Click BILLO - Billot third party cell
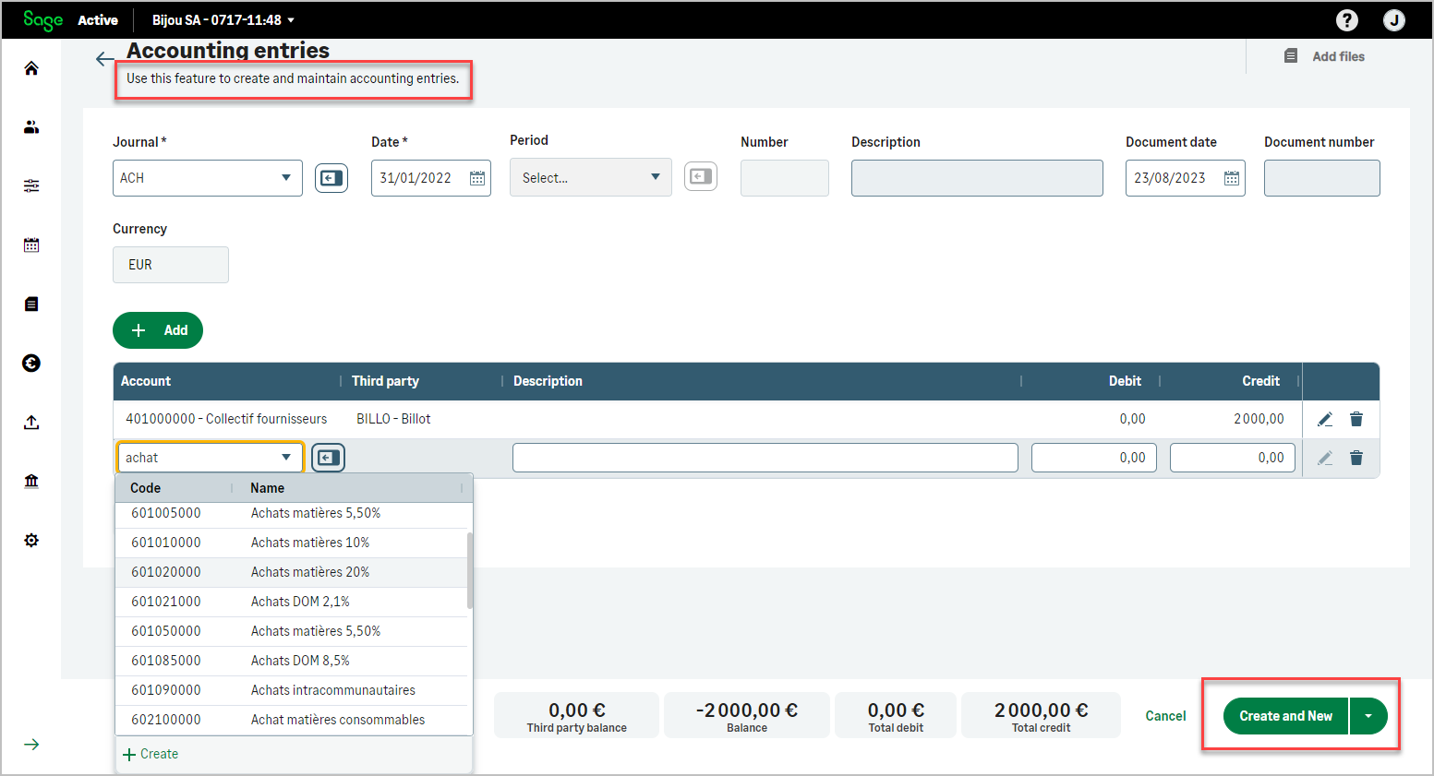Viewport: 1434px width, 776px height. point(393,419)
